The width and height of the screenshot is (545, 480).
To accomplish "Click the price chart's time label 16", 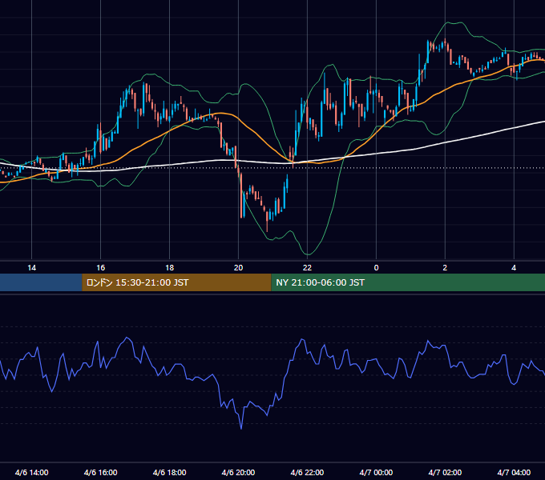I will [x=100, y=268].
